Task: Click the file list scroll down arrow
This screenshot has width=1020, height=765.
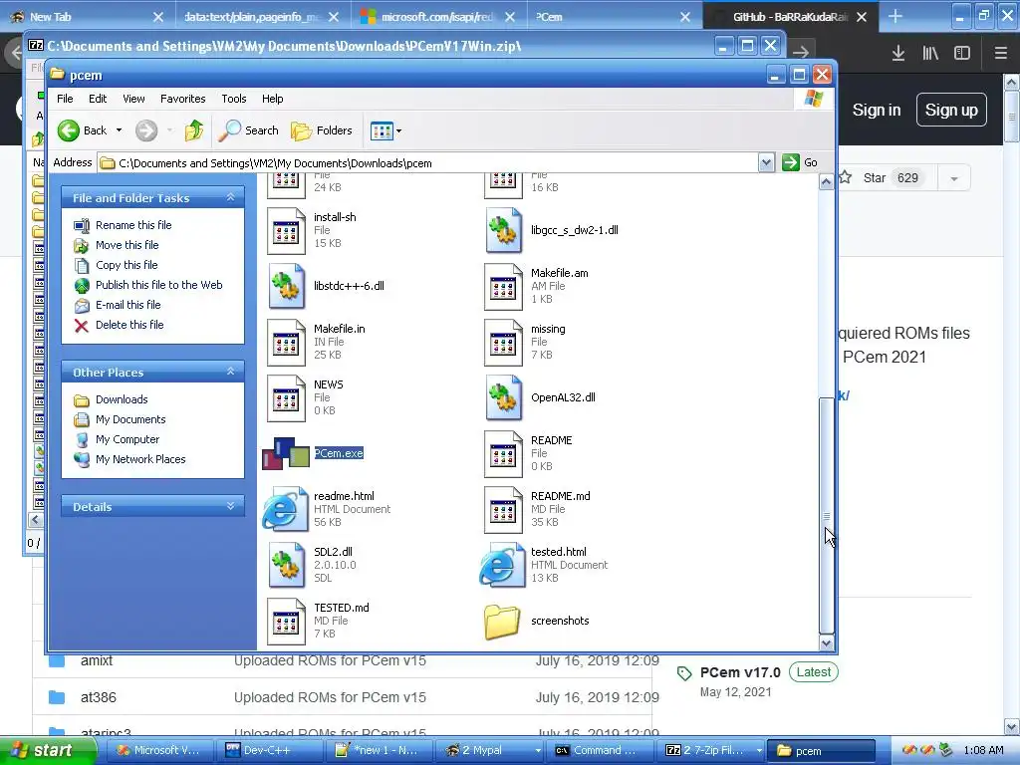Action: [826, 642]
